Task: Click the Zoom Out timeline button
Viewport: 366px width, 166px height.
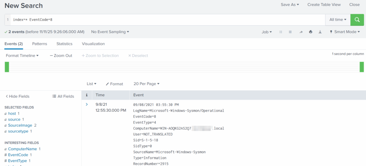Action: tap(61, 56)
